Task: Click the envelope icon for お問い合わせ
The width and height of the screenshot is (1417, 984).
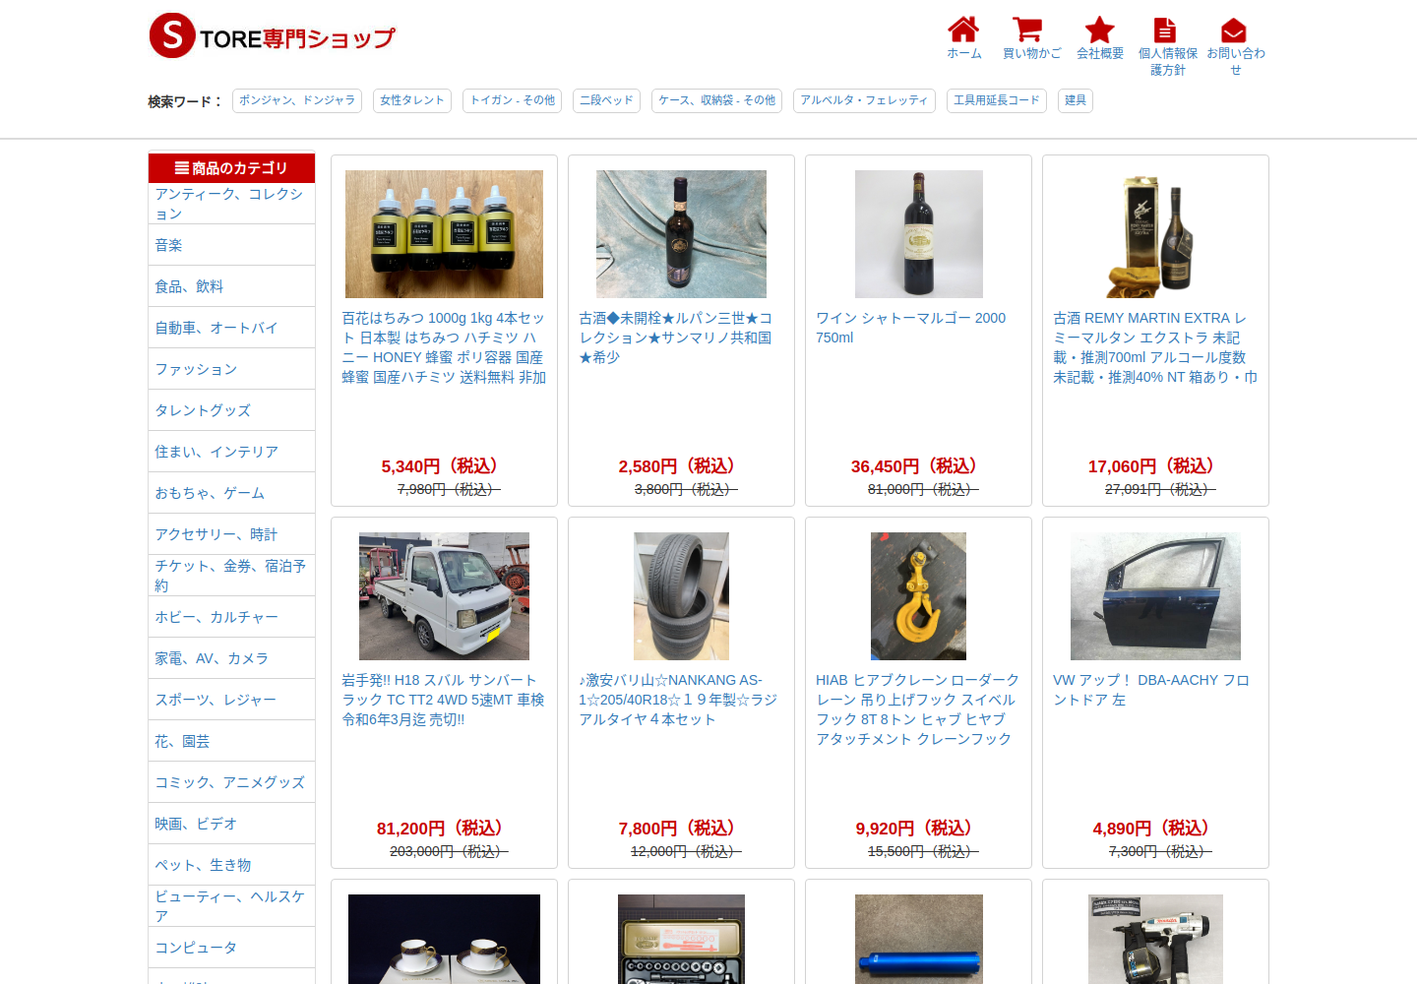Action: [1234, 31]
